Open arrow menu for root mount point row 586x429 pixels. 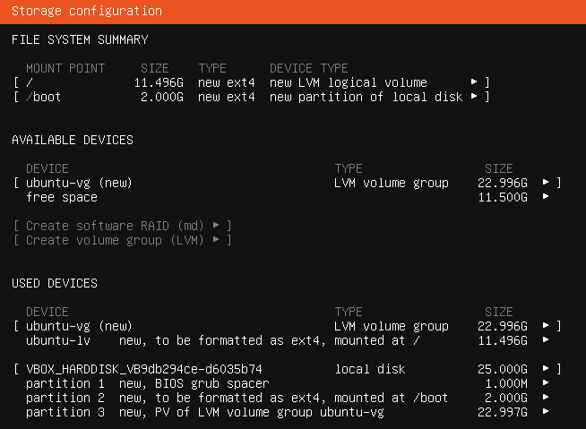click(474, 82)
